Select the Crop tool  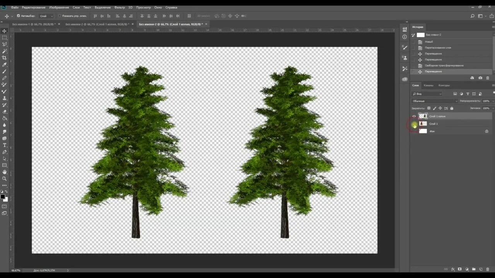pos(5,58)
